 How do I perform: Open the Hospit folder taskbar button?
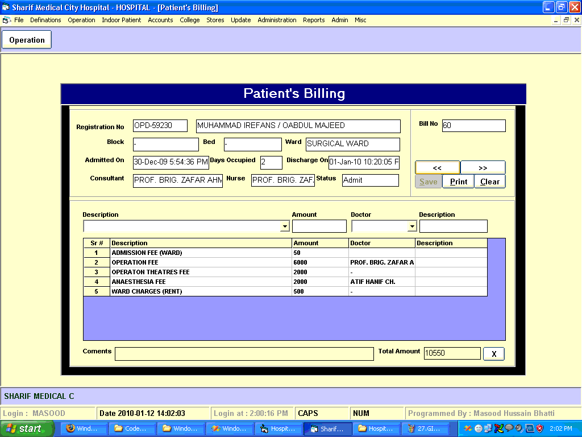tap(376, 428)
